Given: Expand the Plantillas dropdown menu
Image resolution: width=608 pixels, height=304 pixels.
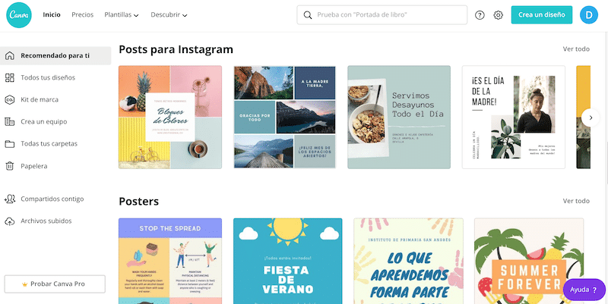Looking at the screenshot, I should 122,14.
